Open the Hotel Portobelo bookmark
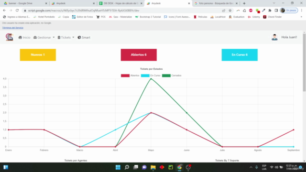Viewport: 306px width, 172px height. click(x=44, y=17)
